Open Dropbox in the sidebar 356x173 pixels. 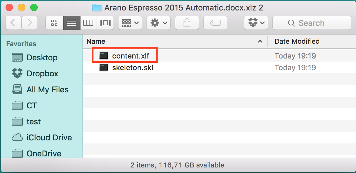click(x=42, y=74)
